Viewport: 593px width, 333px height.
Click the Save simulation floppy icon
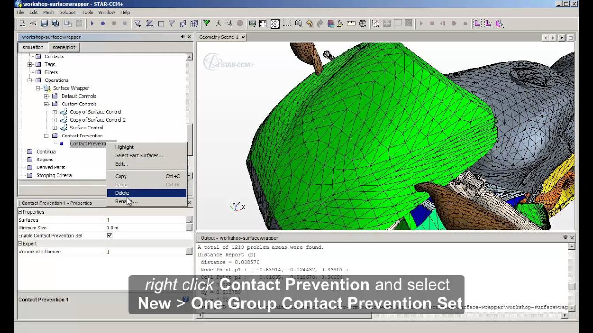pos(44,24)
